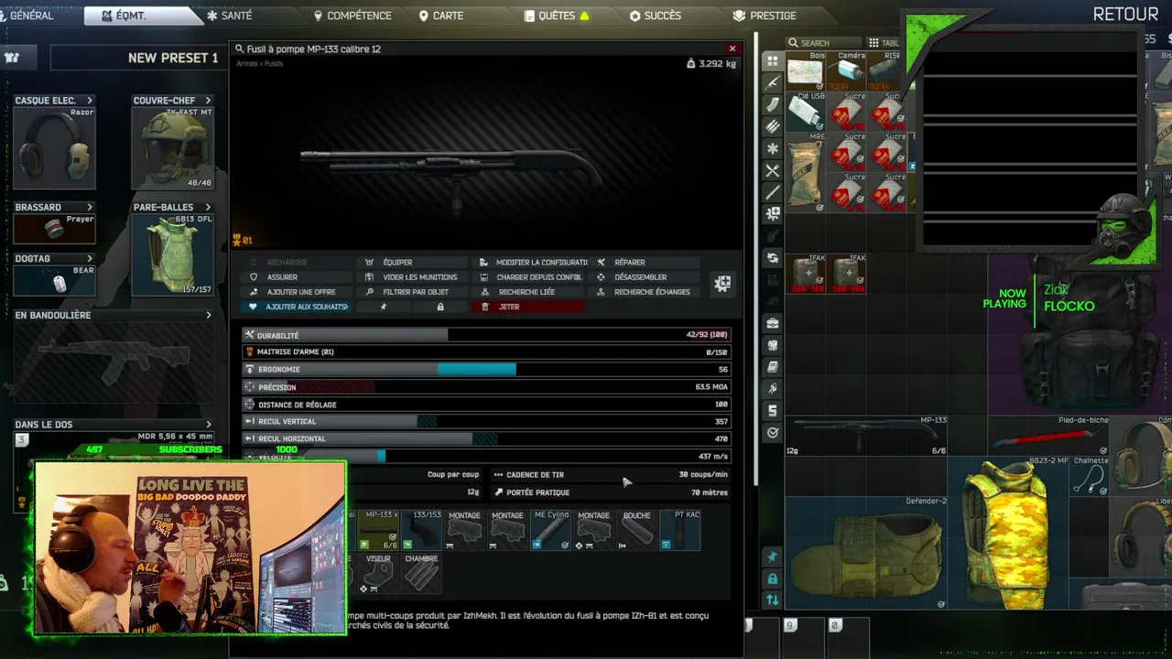Toggle the stash lock icon near bottom
This screenshot has width=1172, height=659.
773,578
